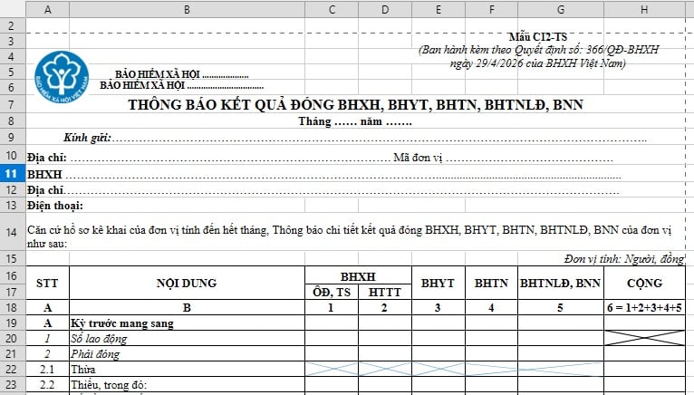Select row 14 header
694x395 pixels.
[13, 232]
